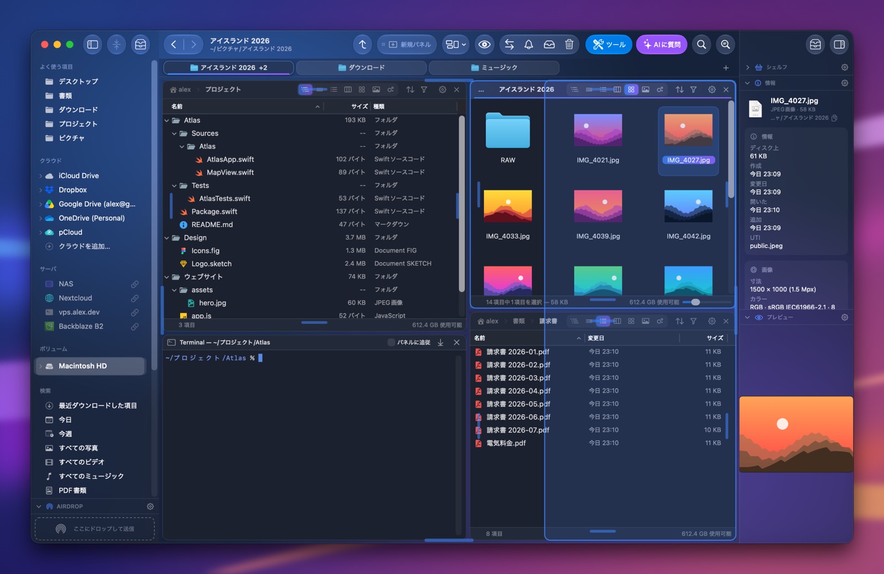Click the file content search icon
Image resolution: width=884 pixels, height=574 pixels.
pyautogui.click(x=725, y=45)
